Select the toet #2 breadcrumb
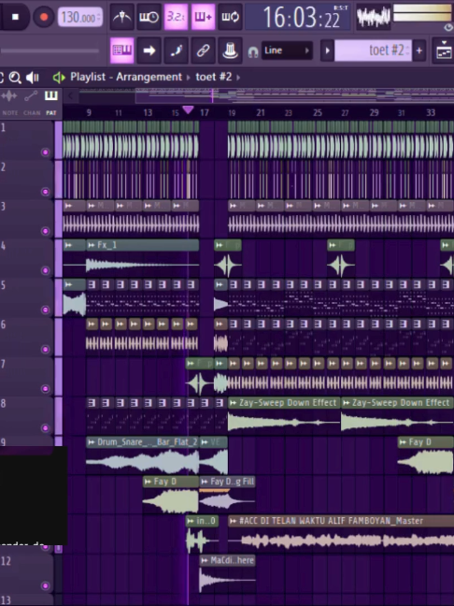 (214, 77)
